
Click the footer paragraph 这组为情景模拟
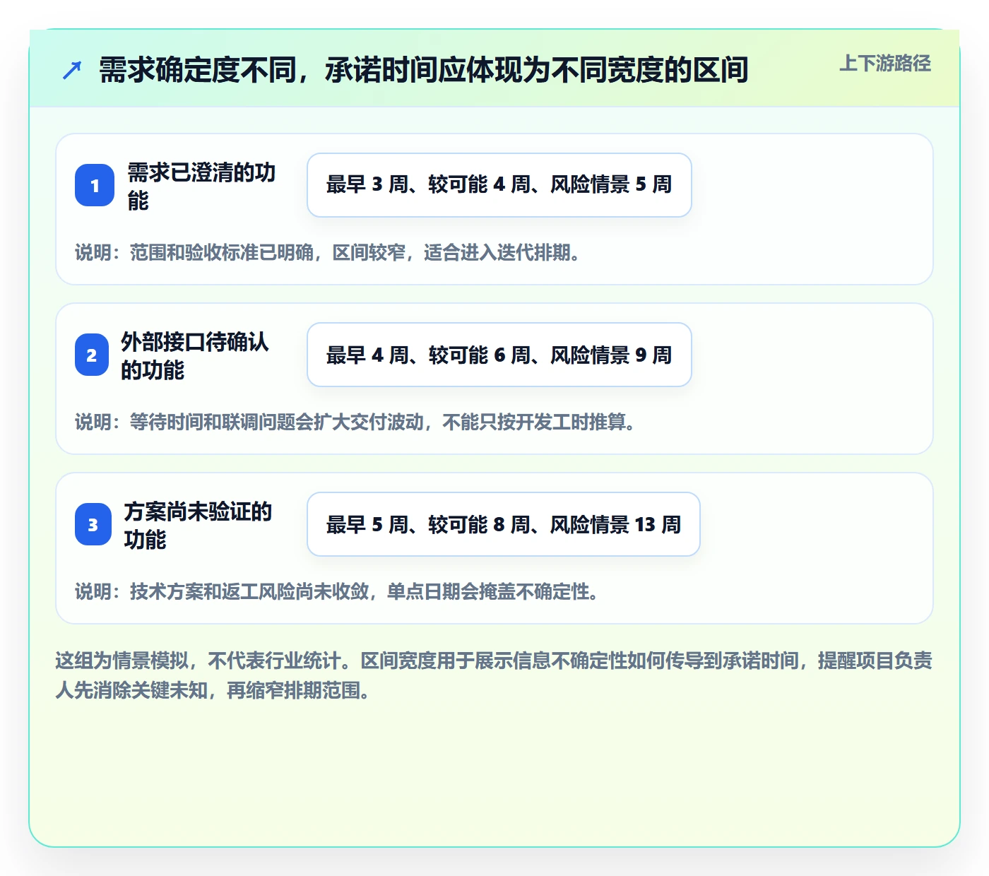pos(494,675)
